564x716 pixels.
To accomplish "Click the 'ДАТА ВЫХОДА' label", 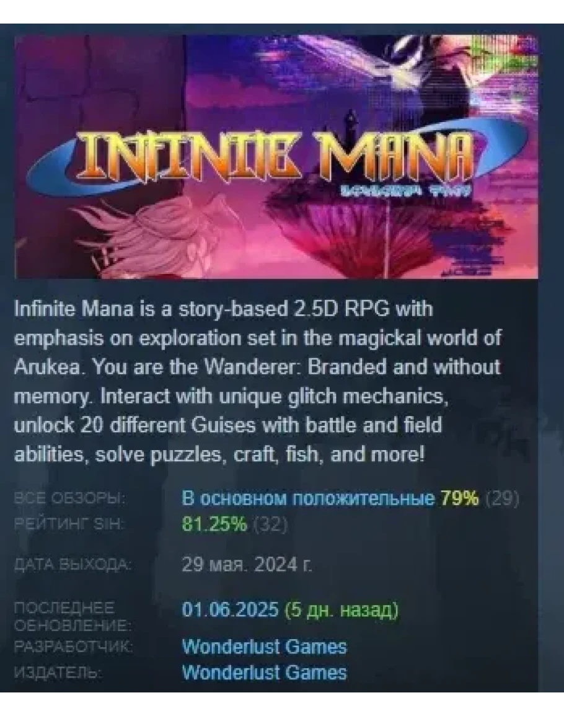I will click(73, 565).
